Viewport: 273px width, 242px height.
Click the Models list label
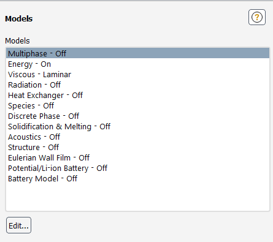17,41
